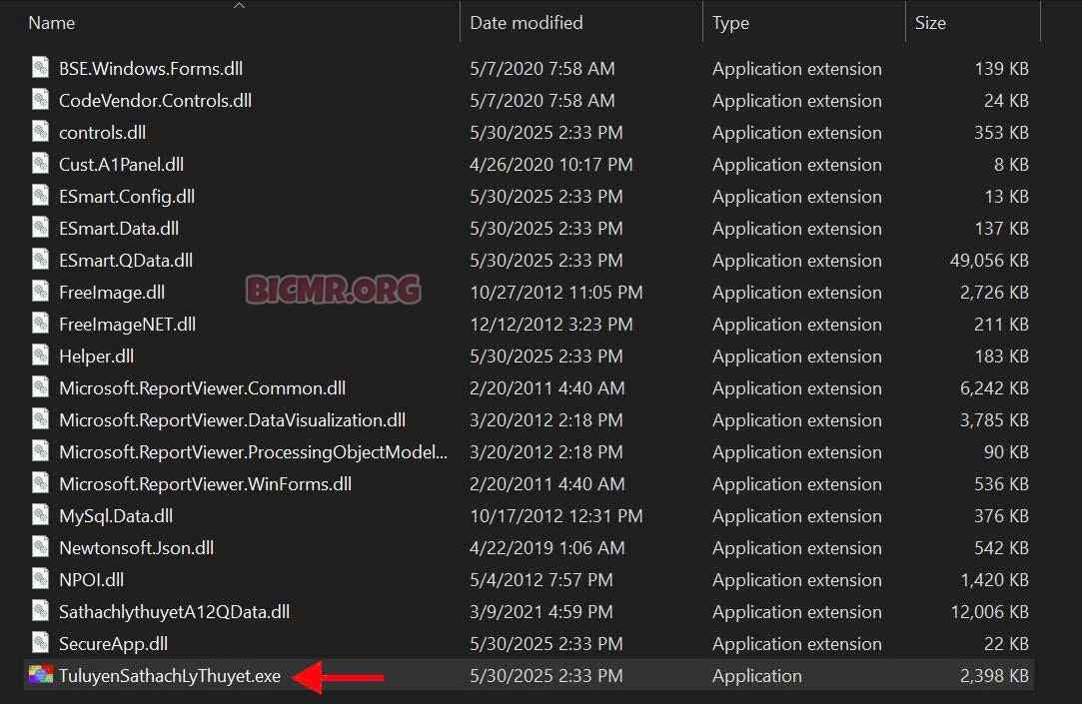Select the Microsoft.ReportViewer.ProcessingObjectModel file name

(253, 452)
